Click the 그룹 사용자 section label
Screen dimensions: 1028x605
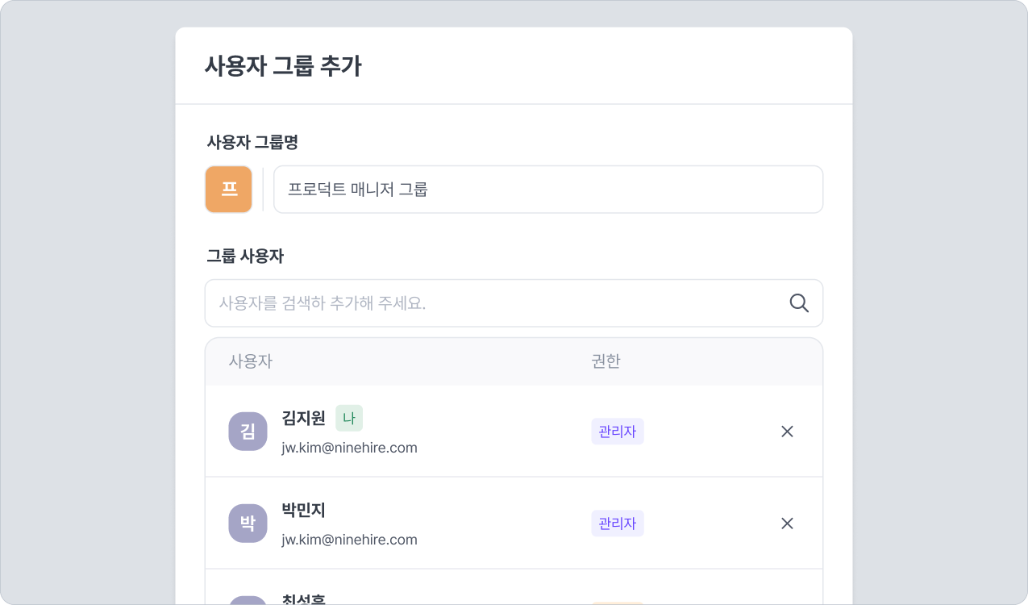[245, 257]
